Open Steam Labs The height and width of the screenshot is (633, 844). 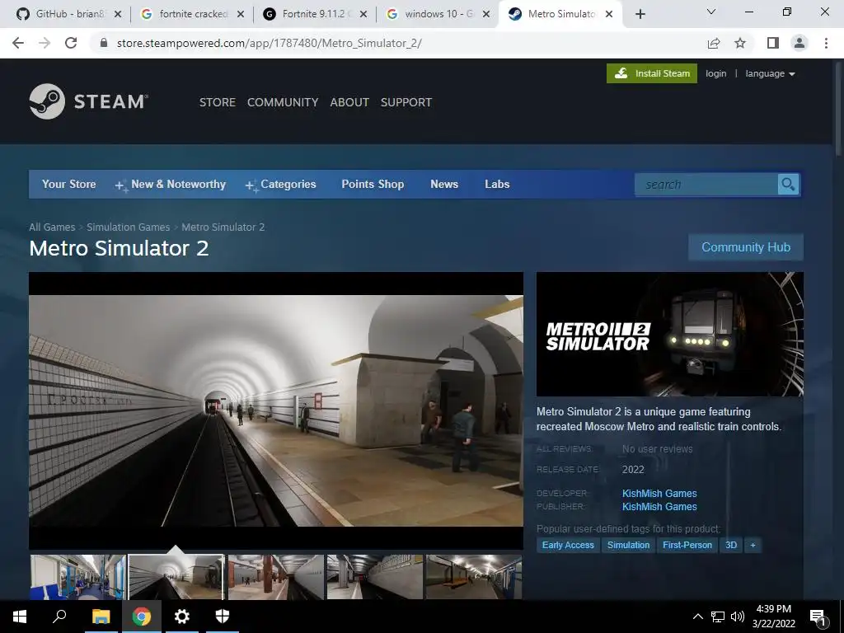(x=497, y=184)
